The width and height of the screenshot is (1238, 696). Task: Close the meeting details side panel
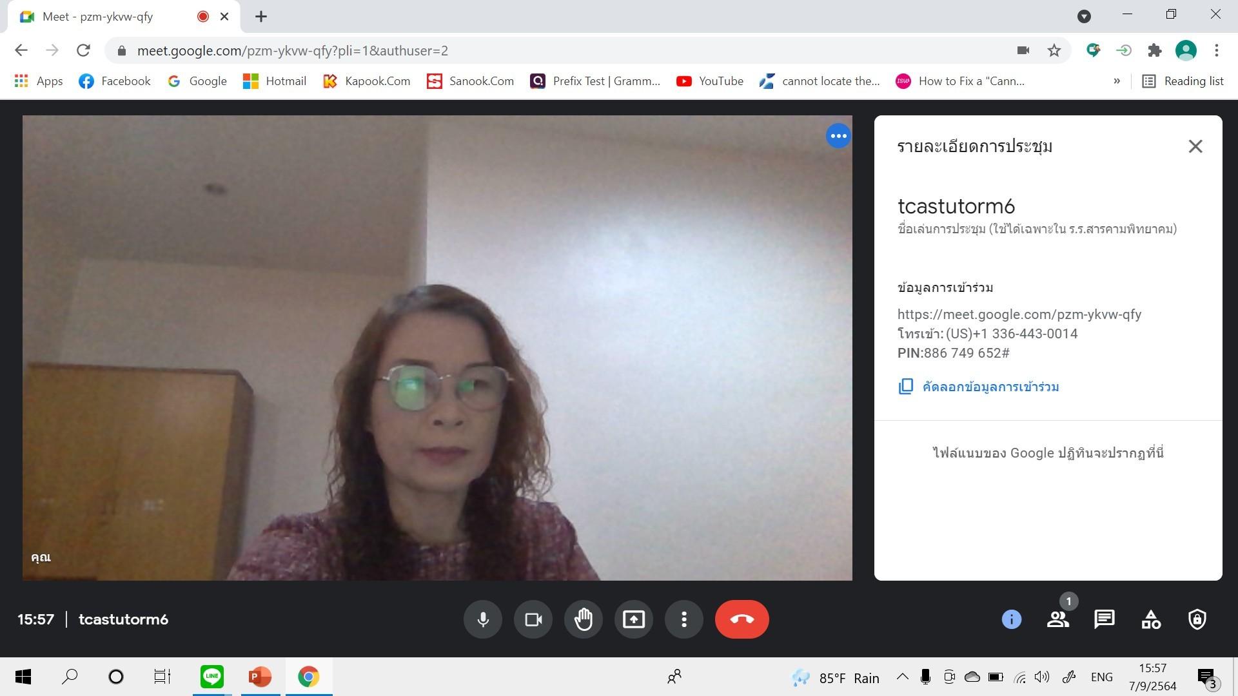tap(1195, 146)
